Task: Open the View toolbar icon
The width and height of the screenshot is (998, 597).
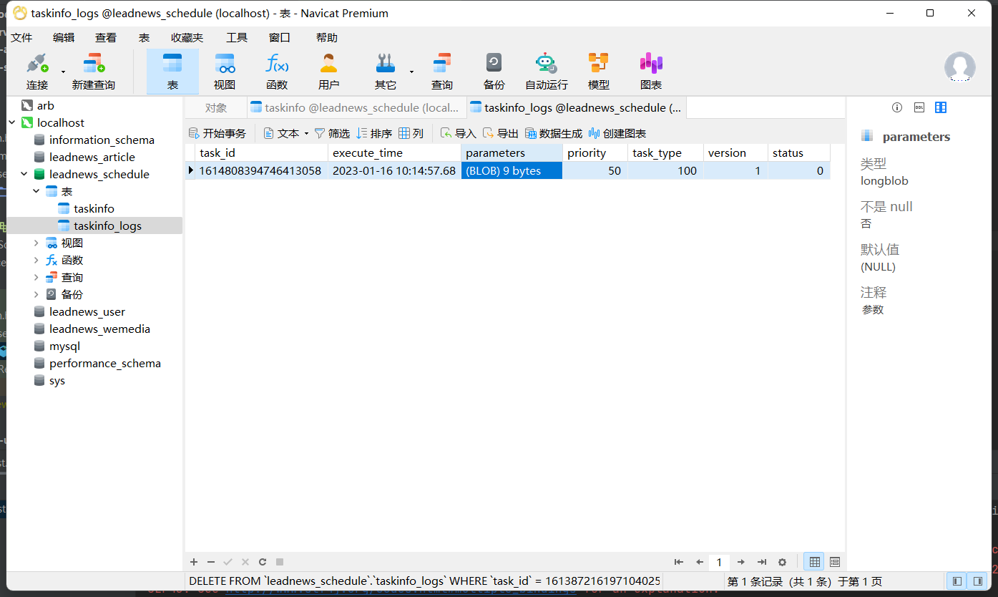Action: click(x=225, y=71)
